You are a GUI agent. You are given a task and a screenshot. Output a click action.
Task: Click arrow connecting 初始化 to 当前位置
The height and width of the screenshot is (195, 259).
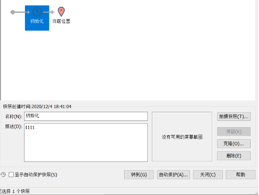coord(49,12)
